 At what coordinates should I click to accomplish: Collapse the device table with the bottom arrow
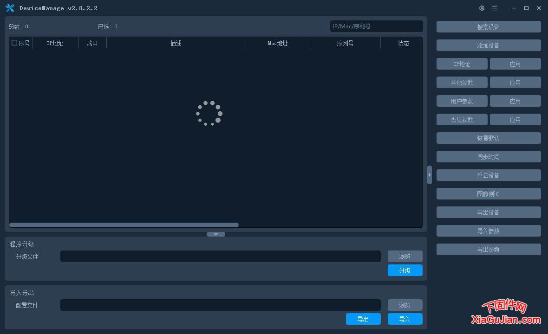tap(215, 234)
